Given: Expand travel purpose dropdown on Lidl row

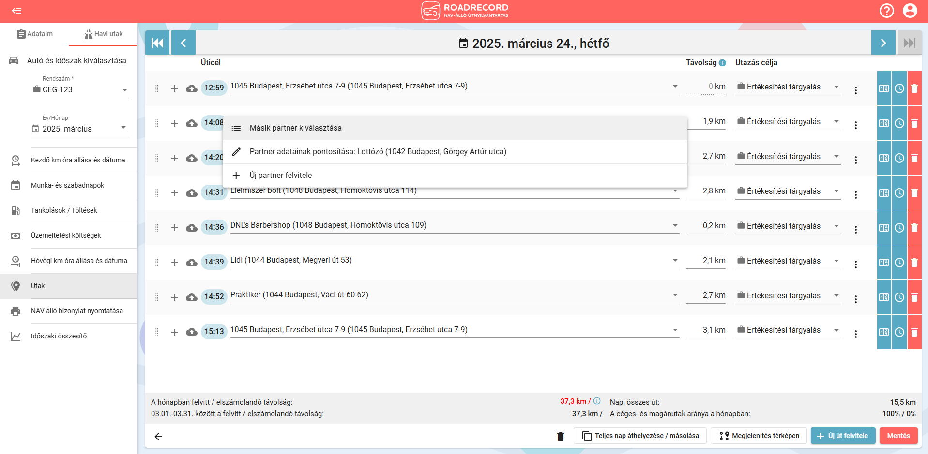Looking at the screenshot, I should pos(836,261).
